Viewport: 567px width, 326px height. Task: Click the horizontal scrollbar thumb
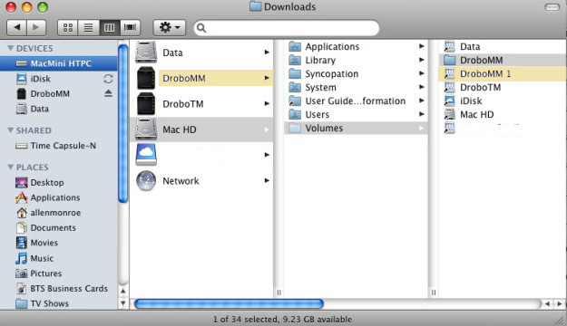(x=229, y=303)
